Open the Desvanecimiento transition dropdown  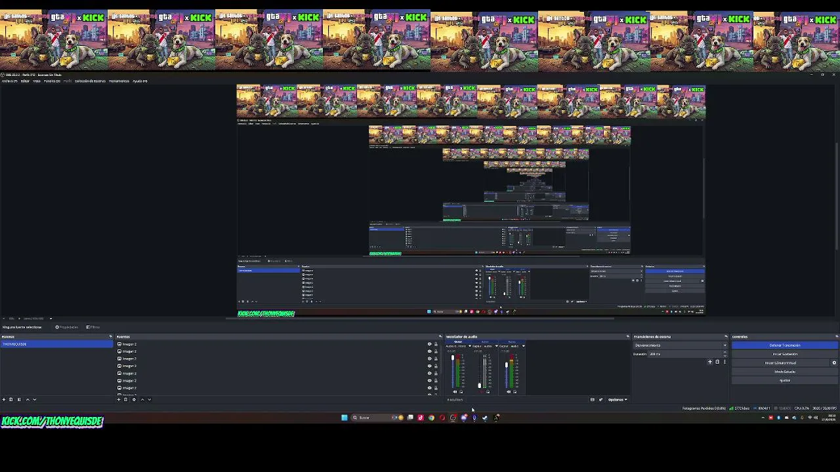pyautogui.click(x=681, y=345)
